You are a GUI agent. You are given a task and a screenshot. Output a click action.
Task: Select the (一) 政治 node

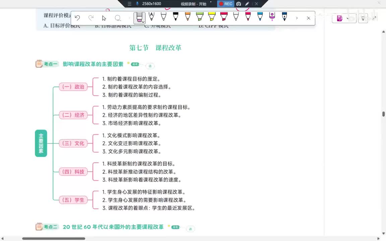[x=73, y=87]
